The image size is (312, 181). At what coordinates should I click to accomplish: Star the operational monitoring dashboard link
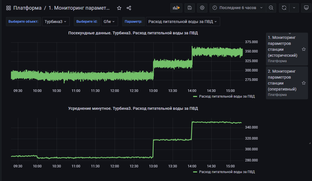(x=303, y=83)
